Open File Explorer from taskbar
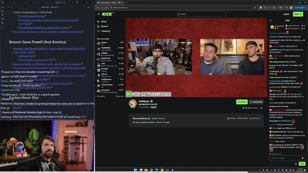This screenshot has height=173, width=308. tap(146, 170)
